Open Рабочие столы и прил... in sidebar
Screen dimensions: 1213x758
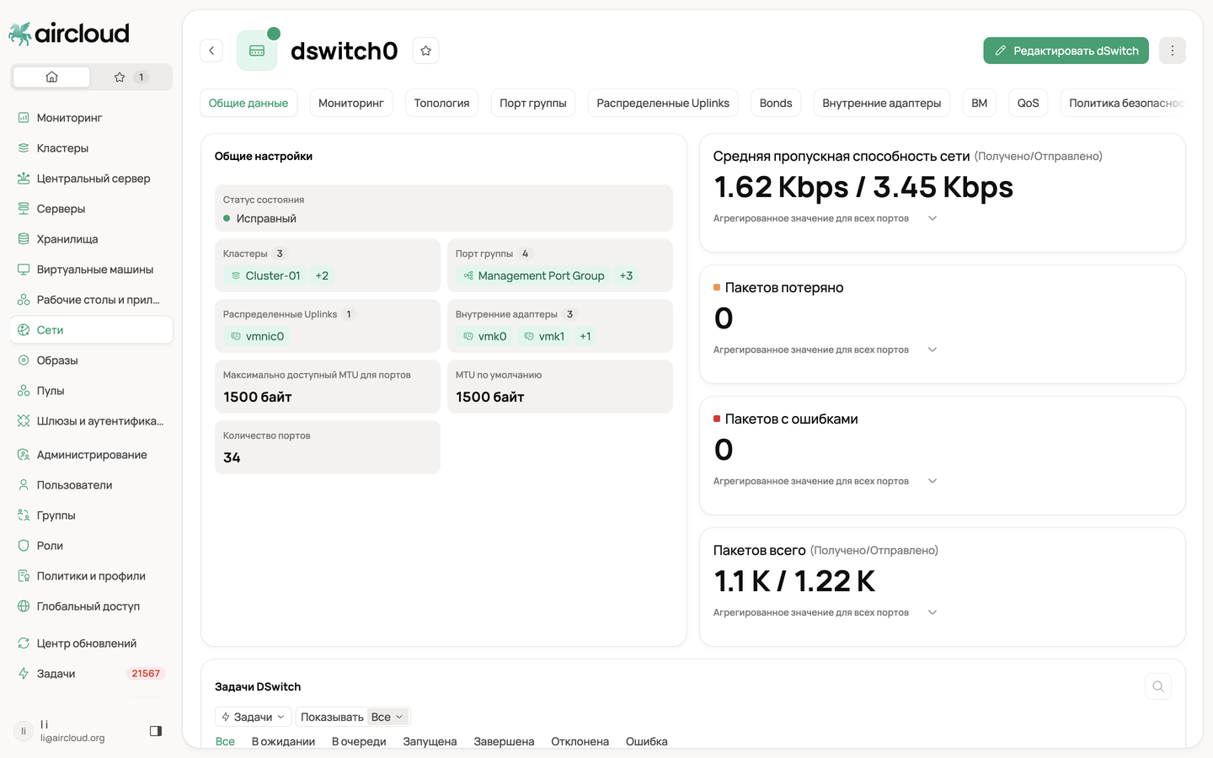[x=91, y=300]
